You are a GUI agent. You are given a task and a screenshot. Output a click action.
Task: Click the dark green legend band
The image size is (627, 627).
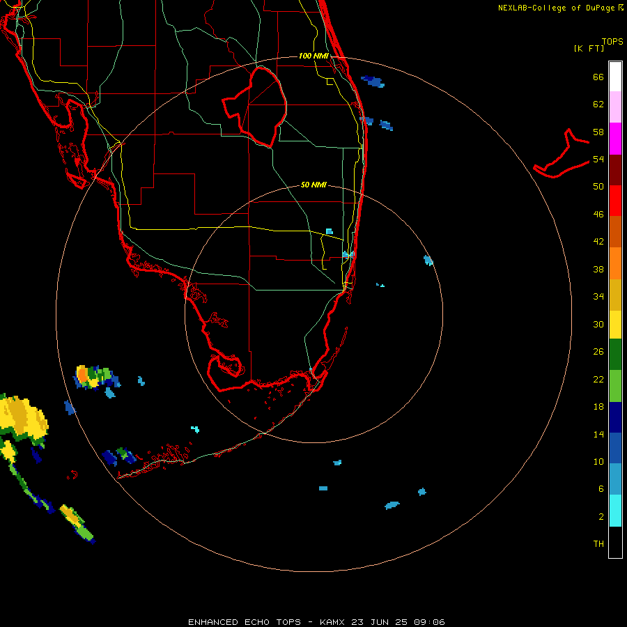coord(615,355)
